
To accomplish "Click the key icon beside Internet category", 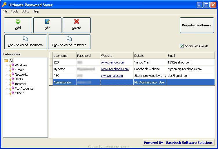I will click(x=12, y=84).
